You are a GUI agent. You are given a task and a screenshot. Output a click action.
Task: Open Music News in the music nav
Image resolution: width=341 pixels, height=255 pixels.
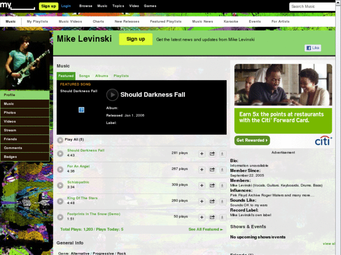pyautogui.click(x=203, y=22)
